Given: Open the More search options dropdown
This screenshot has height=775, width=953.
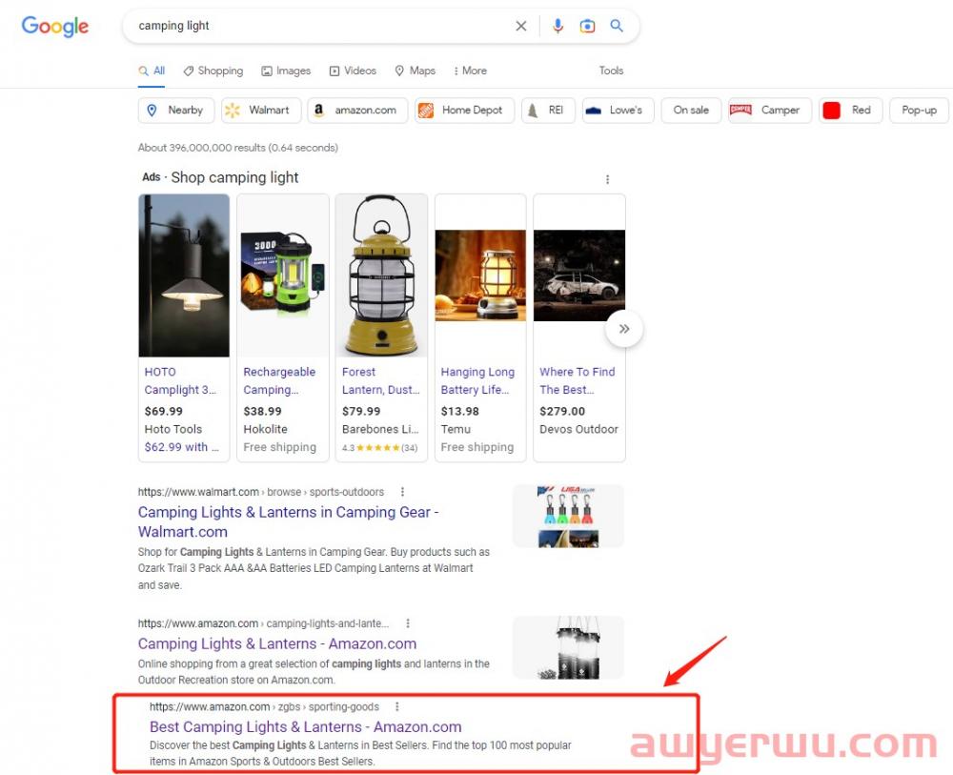Looking at the screenshot, I should [x=469, y=71].
